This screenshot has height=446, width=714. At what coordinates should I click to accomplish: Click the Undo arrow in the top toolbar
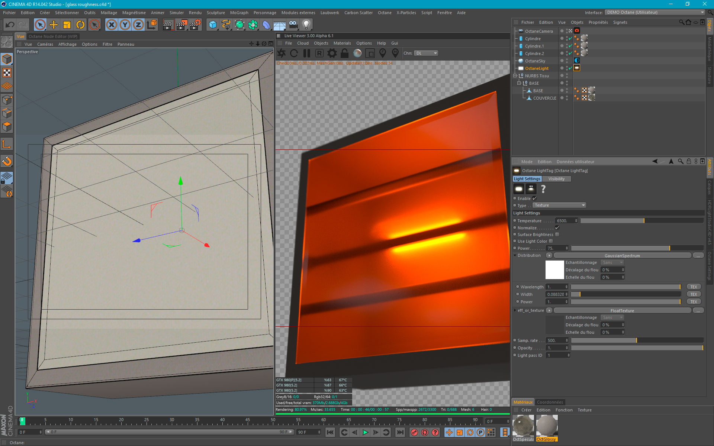click(10, 25)
